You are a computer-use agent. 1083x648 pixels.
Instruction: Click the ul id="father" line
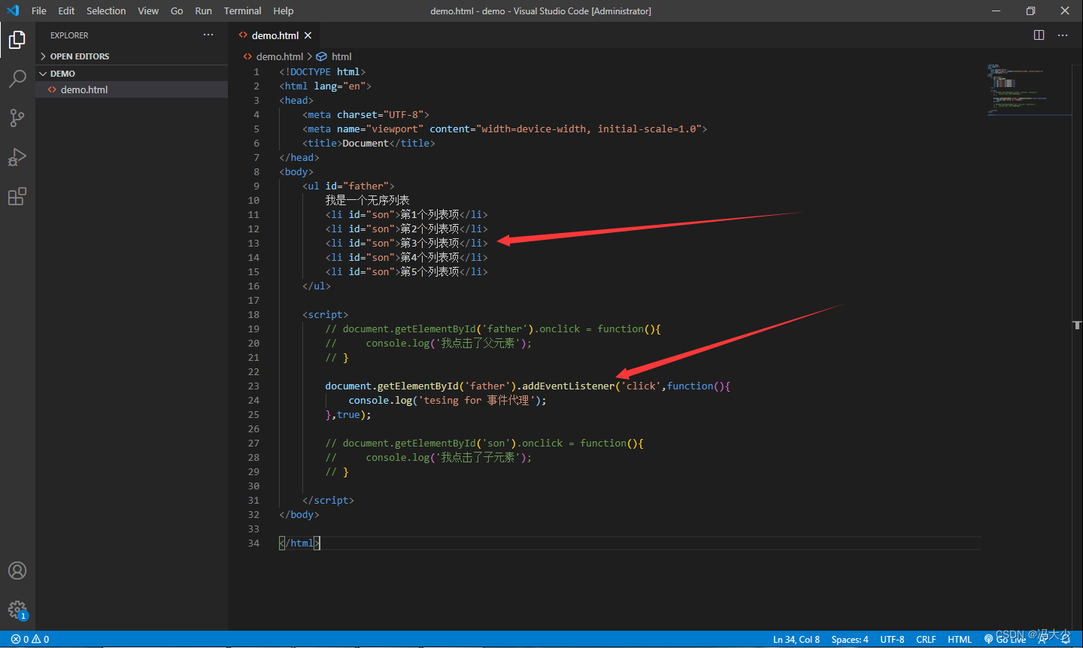pyautogui.click(x=348, y=186)
